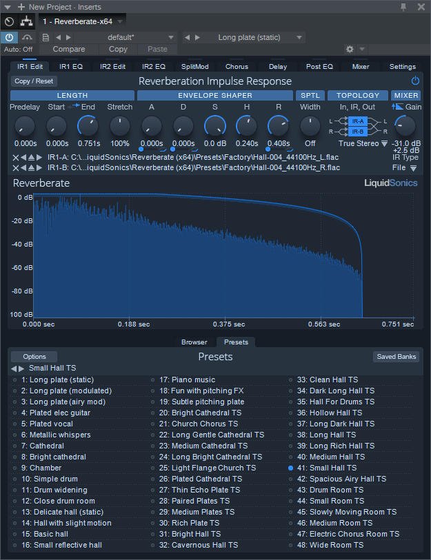This screenshot has width=431, height=560.
Task: Click the Copy button in toolbar
Action: click(118, 49)
